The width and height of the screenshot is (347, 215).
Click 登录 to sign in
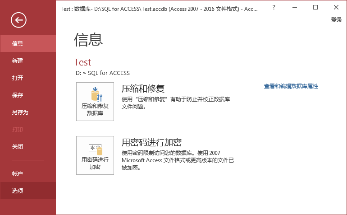(x=336, y=20)
